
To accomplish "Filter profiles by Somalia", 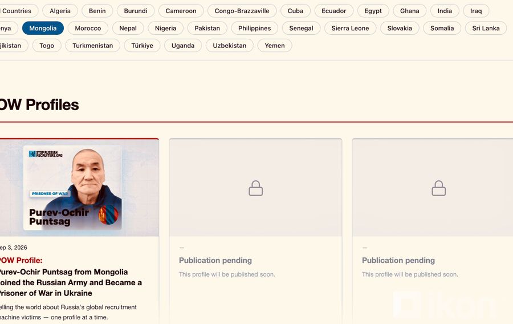I will tap(442, 28).
